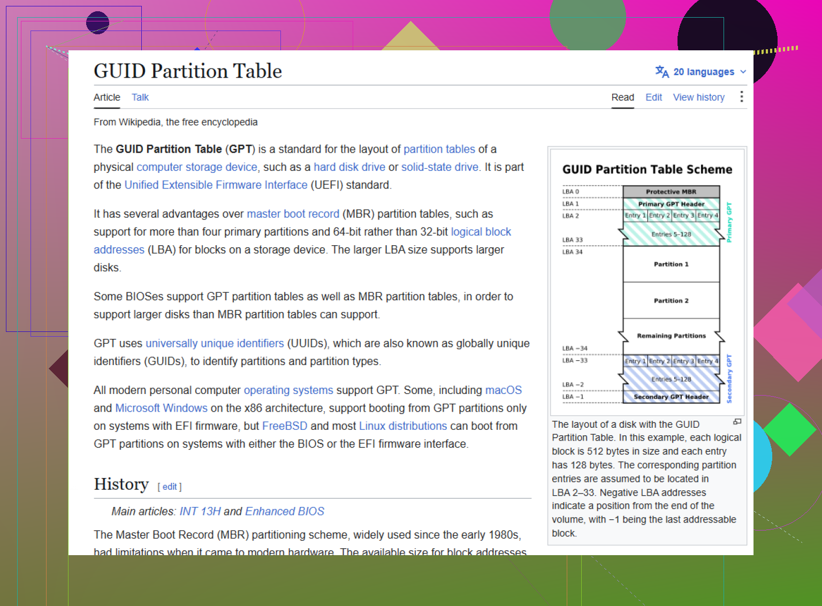This screenshot has height=606, width=822.
Task: Click the language translation icon
Action: coord(662,72)
